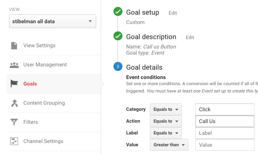Click the Filters funnel icon
258x154 pixels.
point(14,122)
